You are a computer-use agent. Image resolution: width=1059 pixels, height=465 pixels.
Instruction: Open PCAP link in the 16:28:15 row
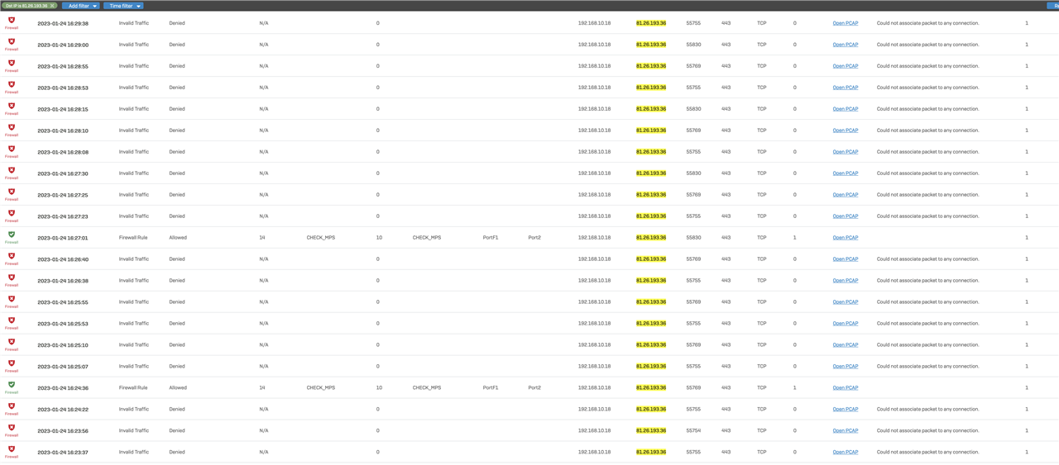point(845,109)
